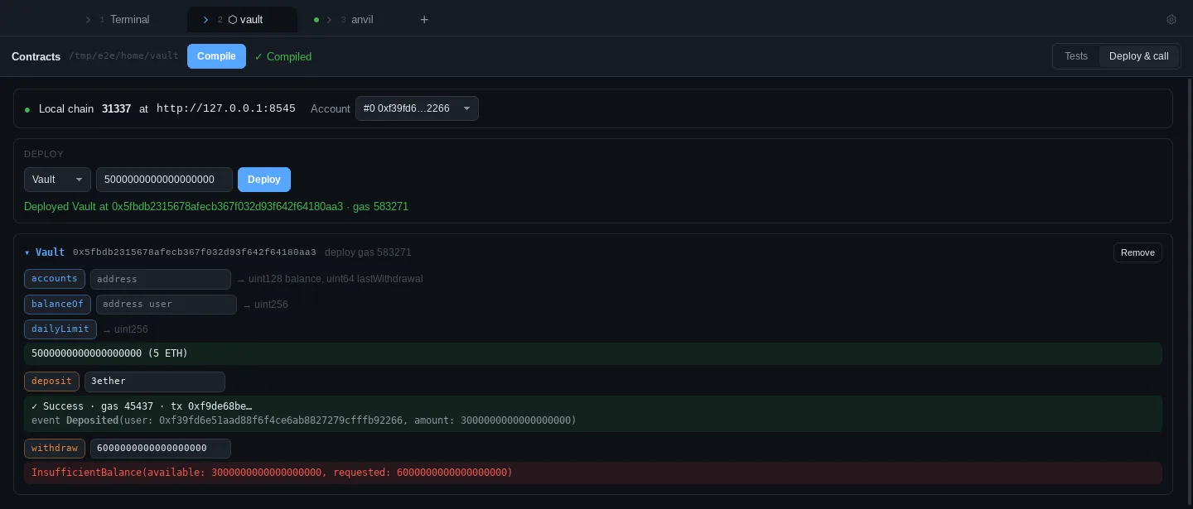This screenshot has height=509, width=1193.
Task: Click the Deploy button
Action: pyautogui.click(x=264, y=180)
